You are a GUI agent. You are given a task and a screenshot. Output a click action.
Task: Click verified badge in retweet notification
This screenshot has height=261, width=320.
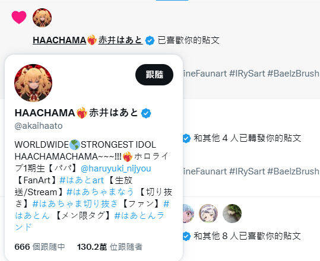186,138
